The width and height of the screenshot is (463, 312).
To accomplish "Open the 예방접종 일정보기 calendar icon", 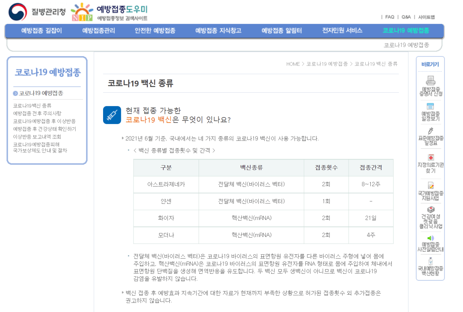I will click(x=430, y=106).
